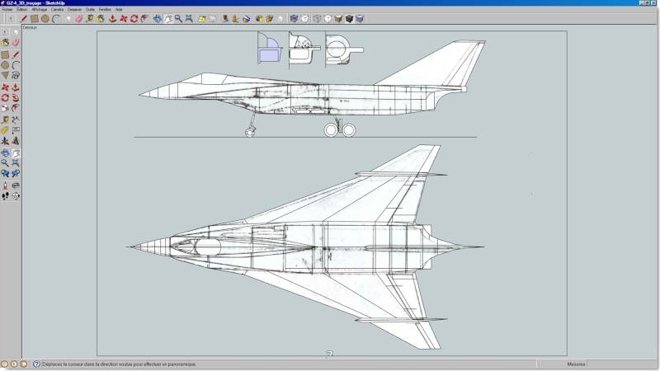Pick the Zoom magnifier in left palette
The image size is (660, 371).
5,163
